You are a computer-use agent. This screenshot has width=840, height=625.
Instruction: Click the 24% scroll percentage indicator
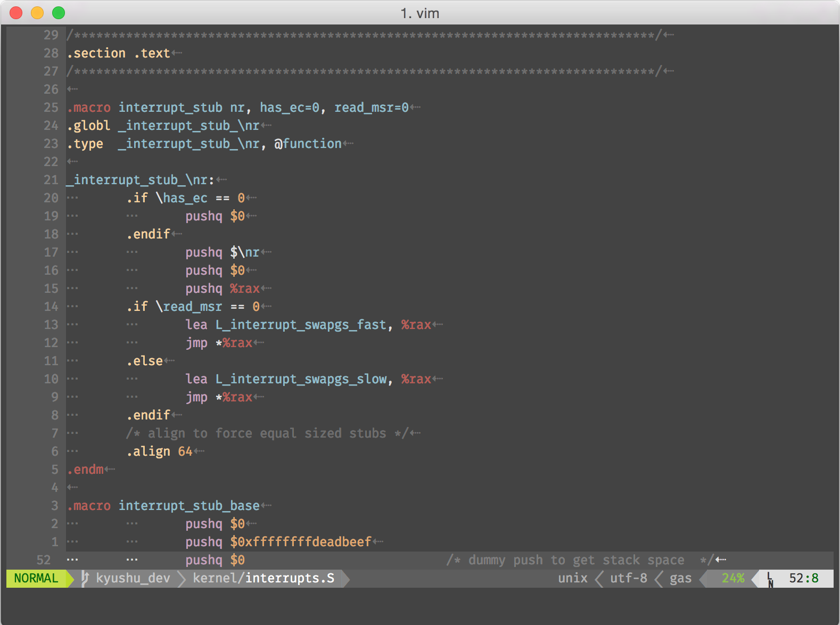pos(732,579)
